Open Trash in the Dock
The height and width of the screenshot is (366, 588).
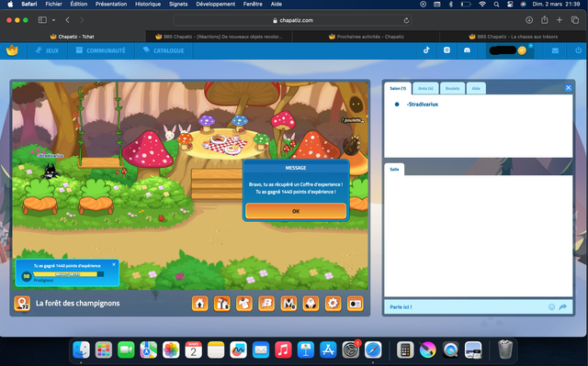pos(505,349)
